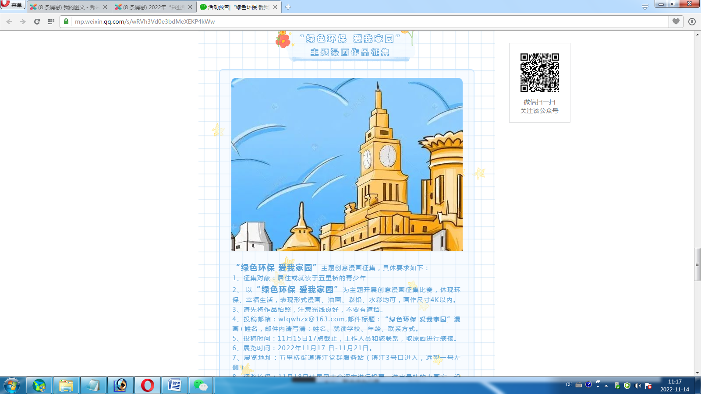Reload the current page

(37, 21)
